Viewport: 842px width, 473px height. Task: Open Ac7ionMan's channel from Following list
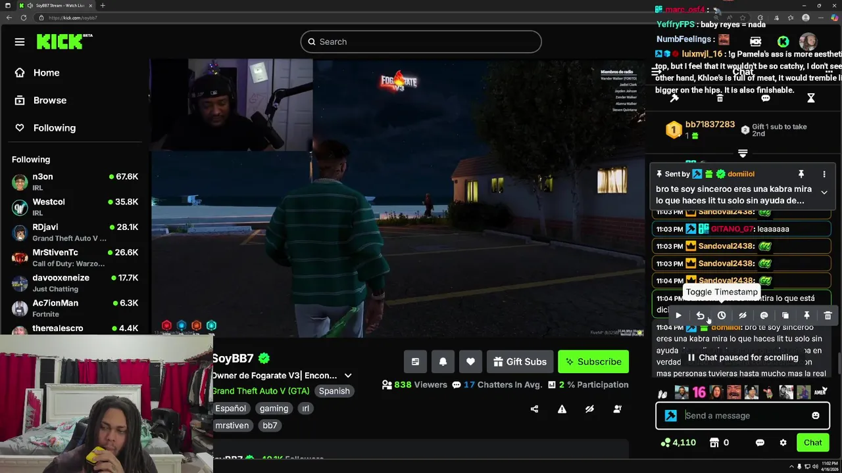(76, 308)
